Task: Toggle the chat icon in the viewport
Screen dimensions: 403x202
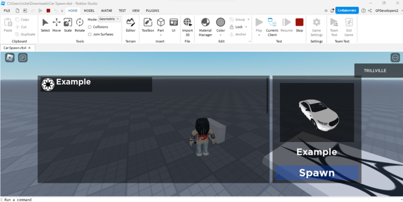Action: tap(23, 58)
